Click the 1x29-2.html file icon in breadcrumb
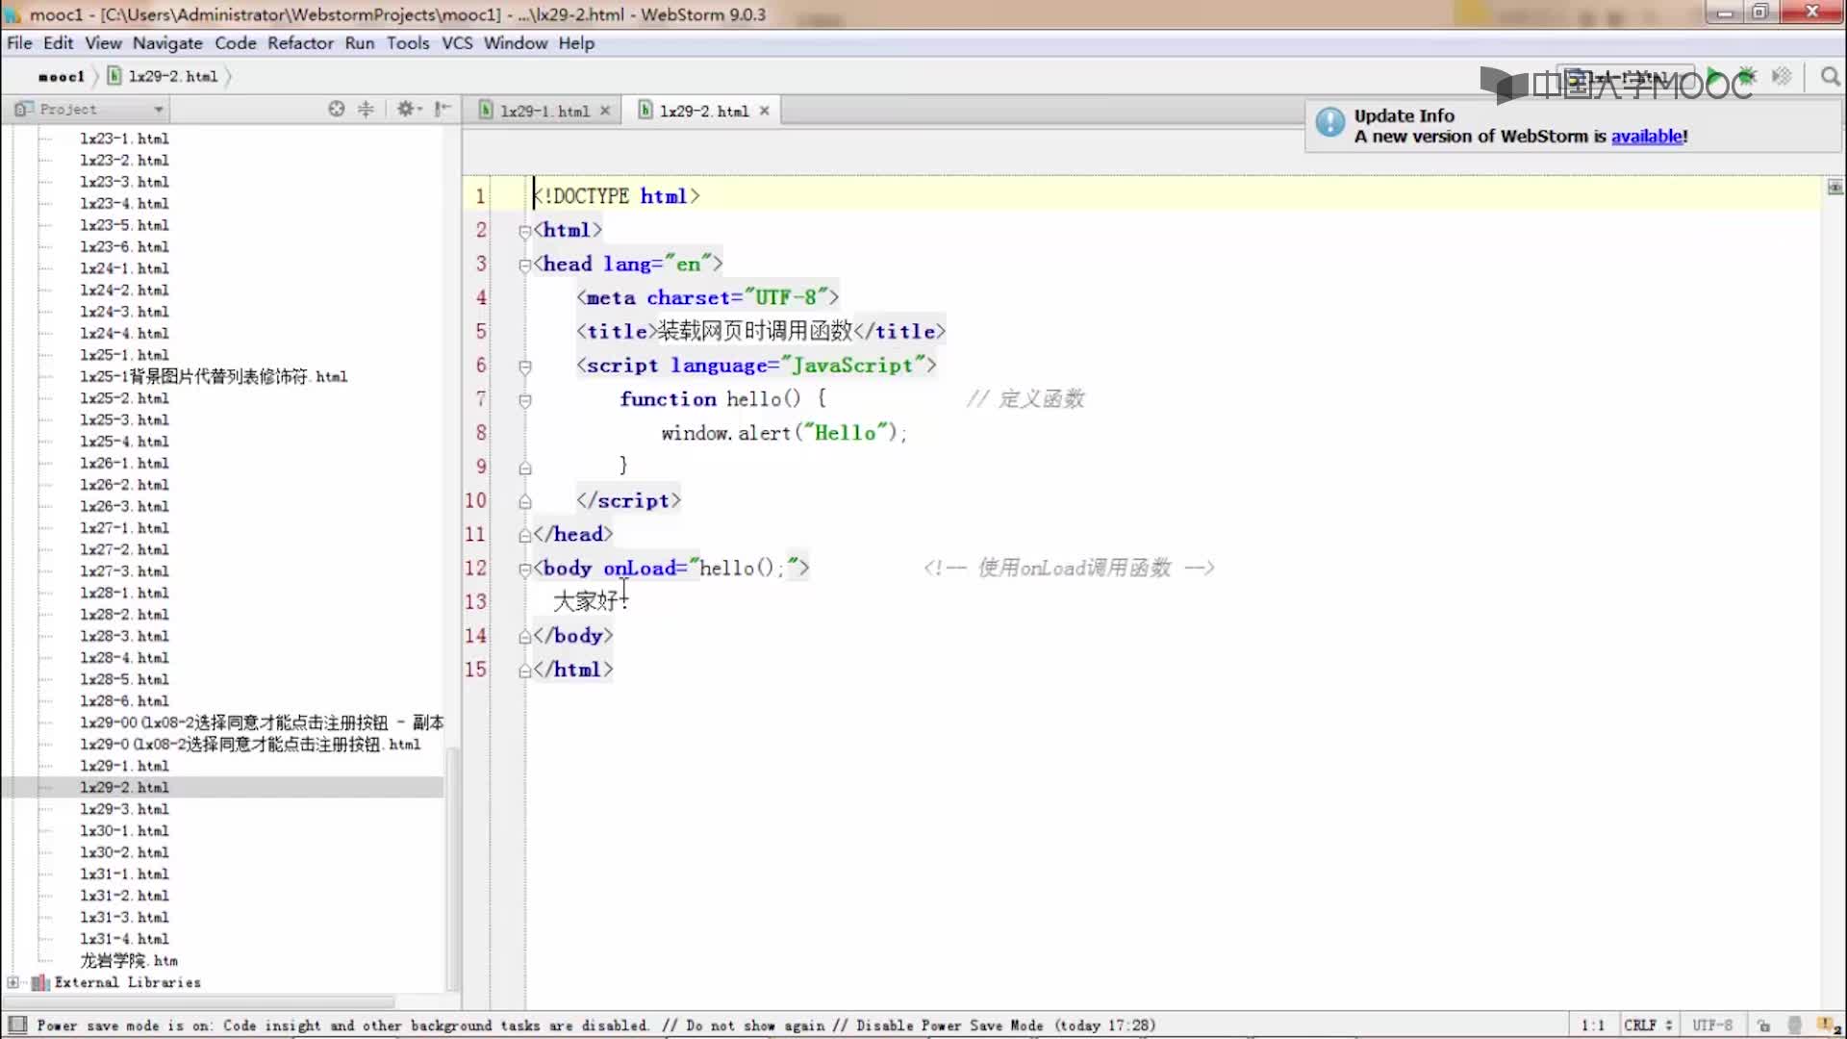The height and width of the screenshot is (1039, 1847). pos(114,76)
